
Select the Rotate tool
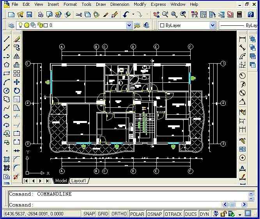point(17,91)
